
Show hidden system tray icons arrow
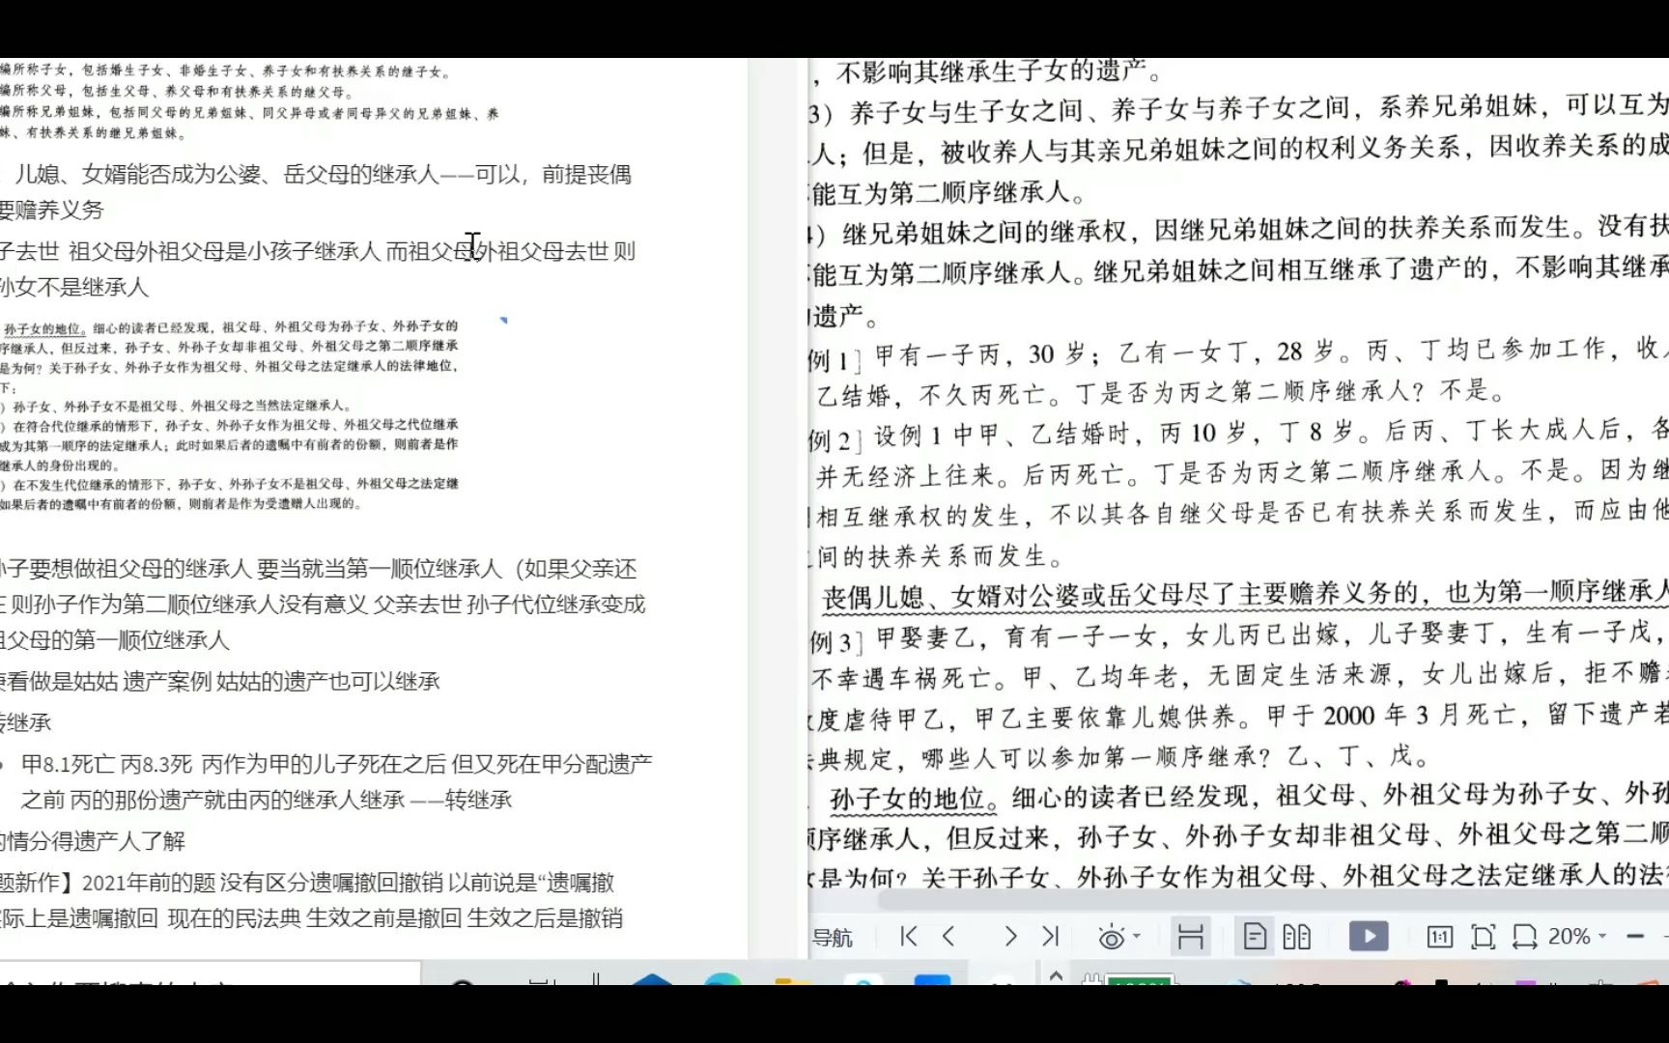tap(1056, 975)
